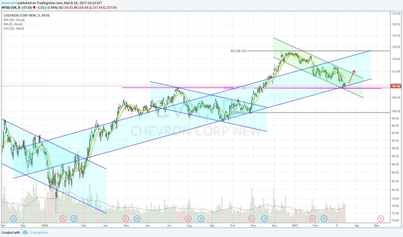Viewport: 403px width, 237px height.
Task: Click the Fibonacci 1(100.03) level label
Action: [x=239, y=112]
